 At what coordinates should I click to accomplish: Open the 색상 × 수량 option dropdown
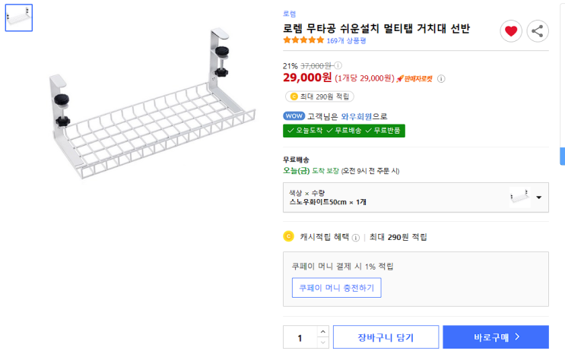tap(538, 197)
